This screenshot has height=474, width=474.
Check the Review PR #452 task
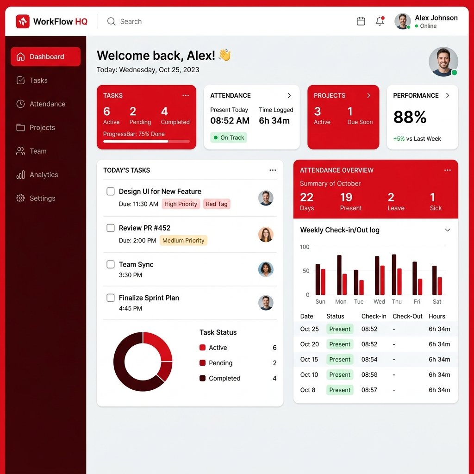111,228
